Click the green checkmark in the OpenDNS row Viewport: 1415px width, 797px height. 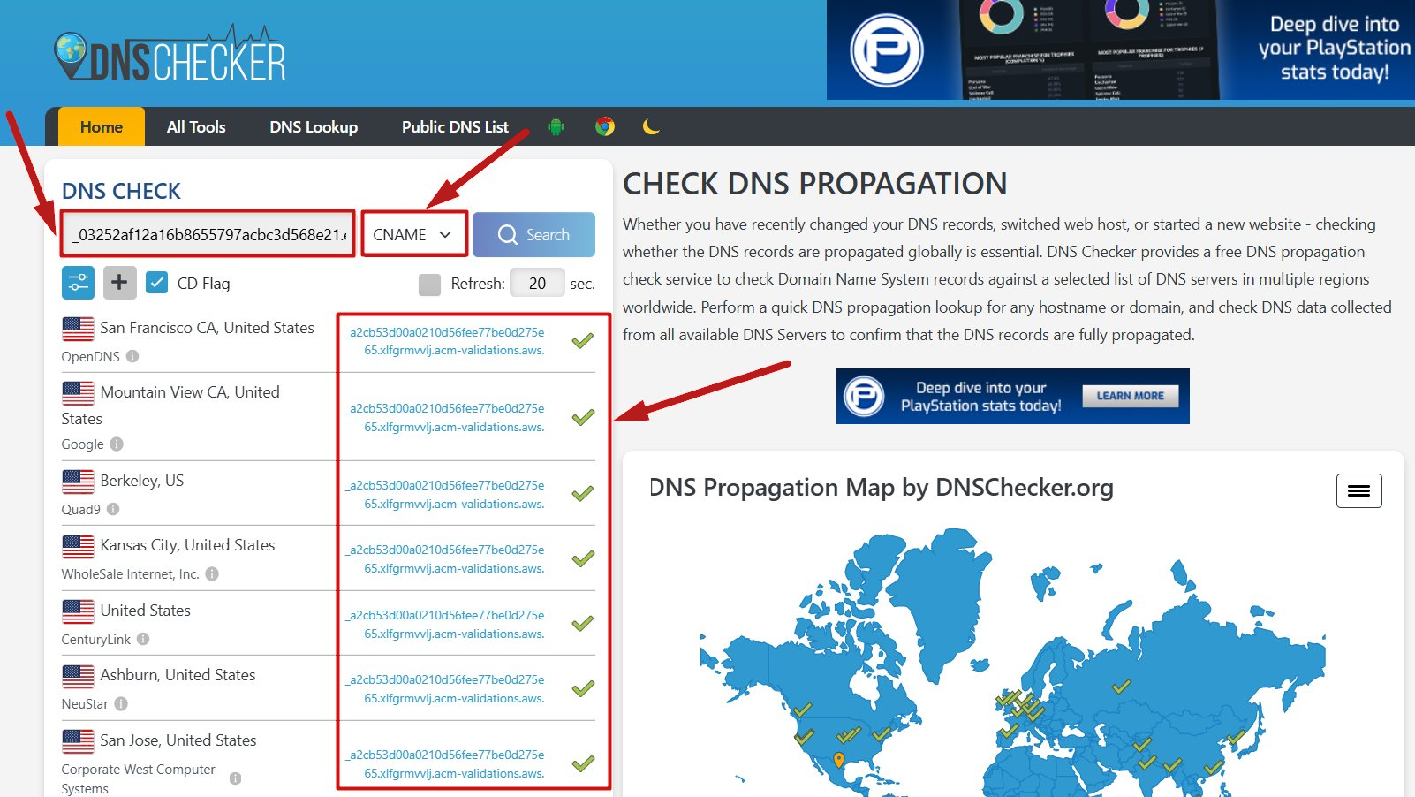tap(583, 340)
